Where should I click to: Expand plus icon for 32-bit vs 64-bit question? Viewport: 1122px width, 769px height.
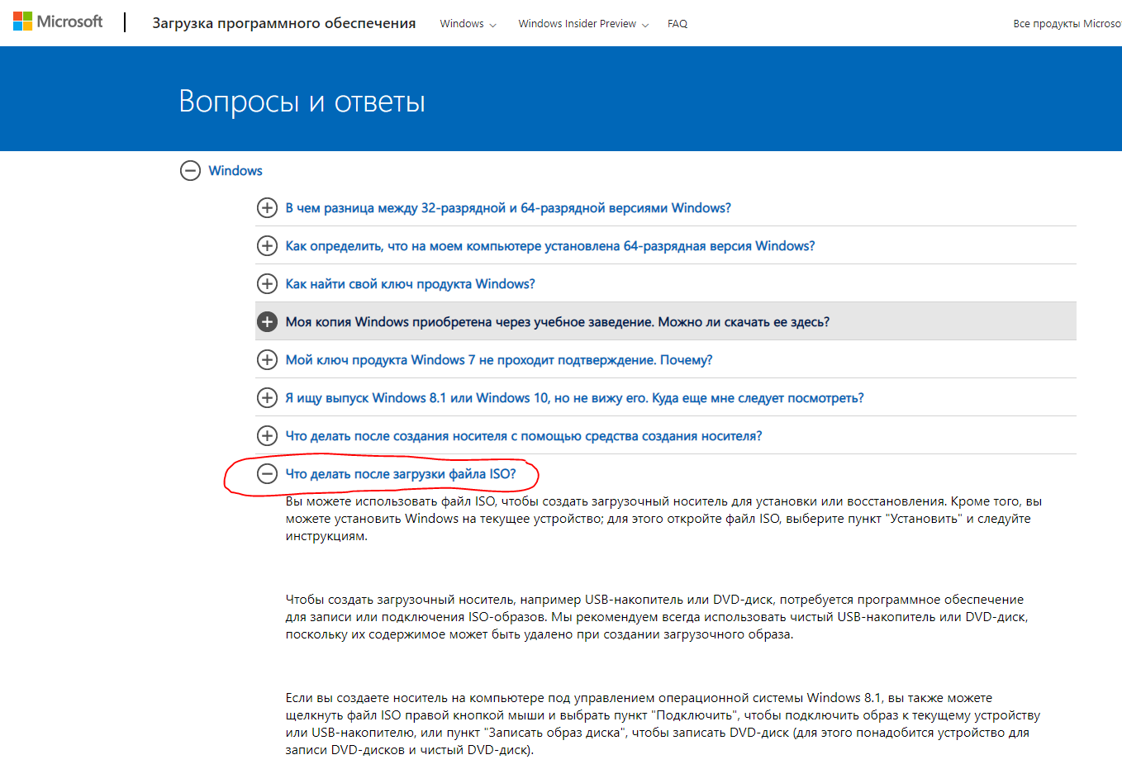267,208
